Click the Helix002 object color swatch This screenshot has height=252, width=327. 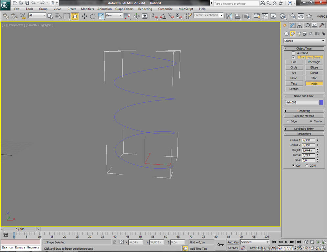pyautogui.click(x=321, y=102)
